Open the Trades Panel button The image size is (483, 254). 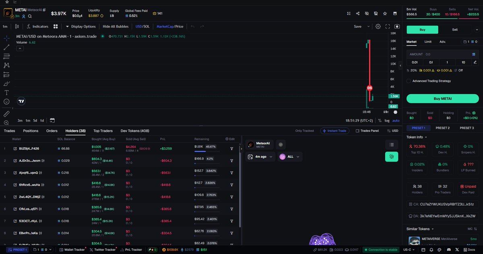click(x=367, y=131)
